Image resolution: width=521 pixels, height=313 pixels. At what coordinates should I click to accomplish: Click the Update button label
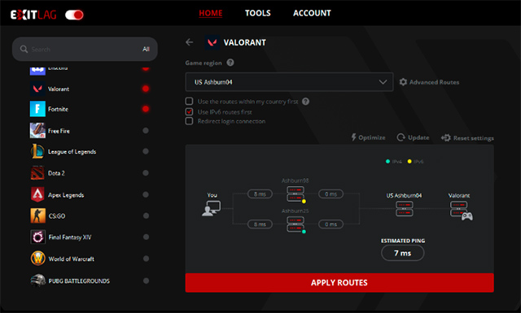click(418, 137)
